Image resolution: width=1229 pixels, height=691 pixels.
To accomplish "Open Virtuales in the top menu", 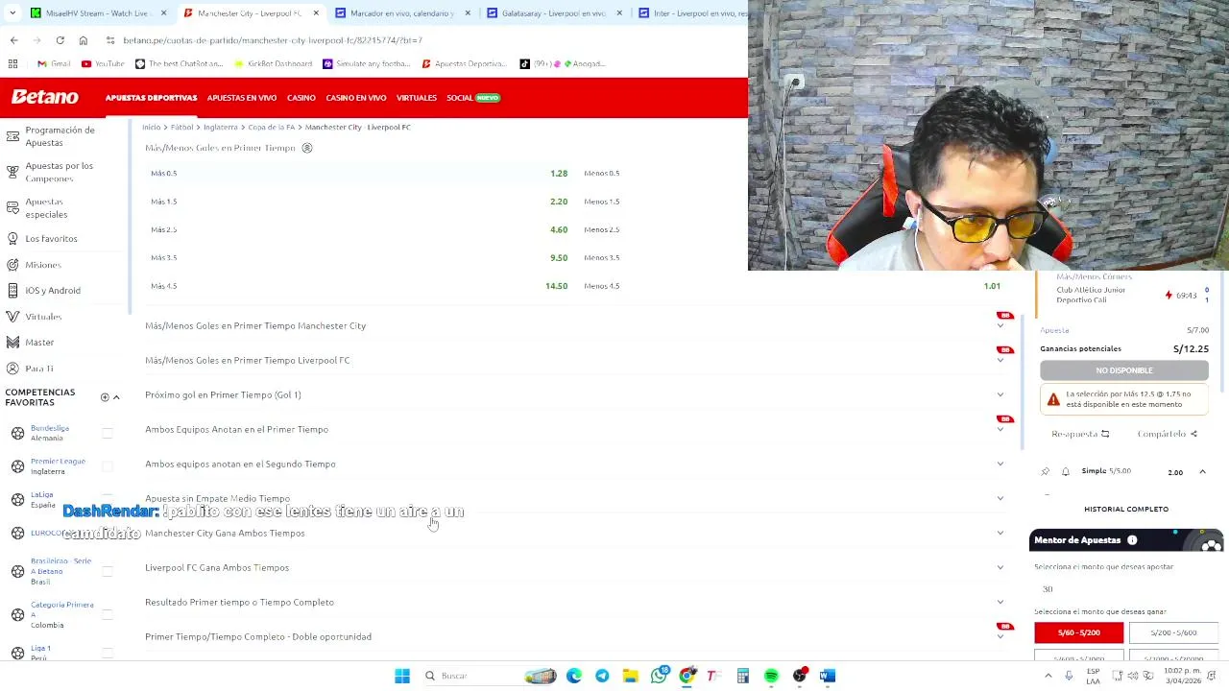I will click(x=416, y=98).
